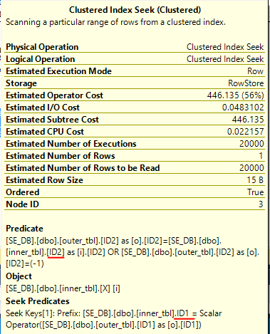Click the underlined ID1 in the seek keys
The height and width of the screenshot is (334, 270).
pos(182,313)
